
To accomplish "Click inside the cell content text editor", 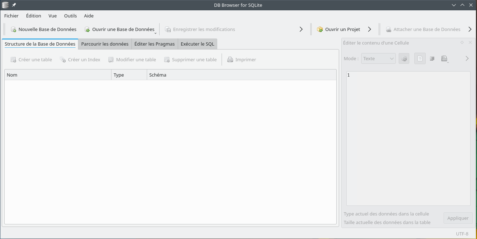I will click(408, 139).
